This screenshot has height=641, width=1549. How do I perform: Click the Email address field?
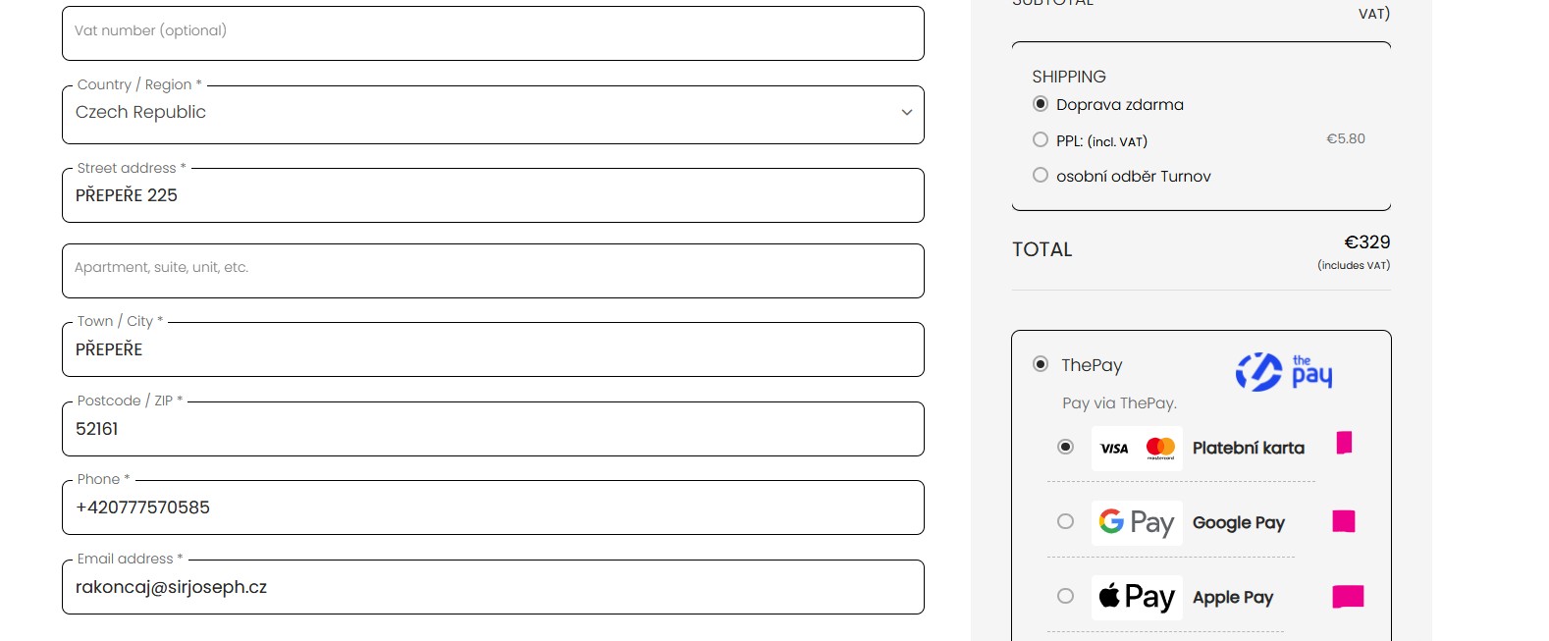(493, 587)
